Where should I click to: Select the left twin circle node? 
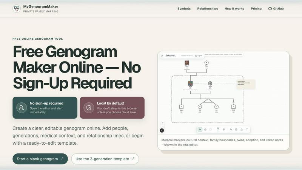(x=200, y=107)
